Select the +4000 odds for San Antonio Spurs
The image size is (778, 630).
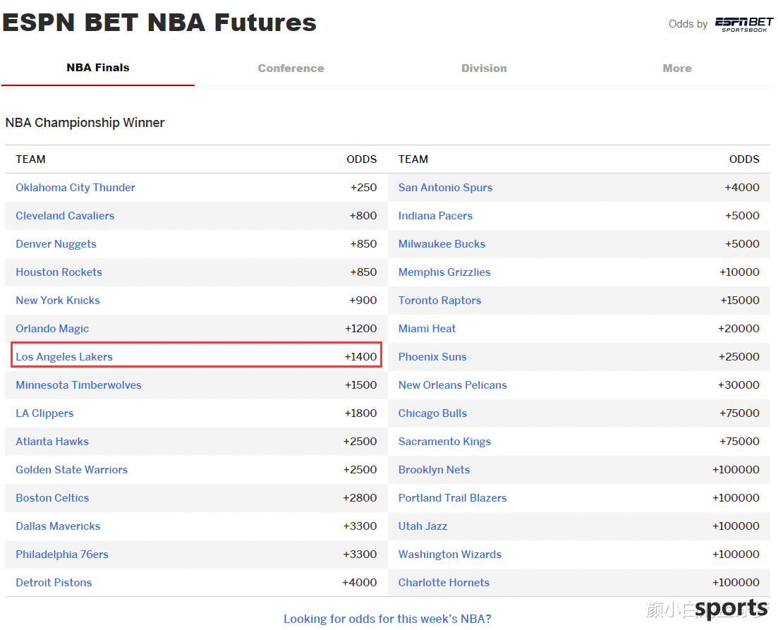[742, 188]
